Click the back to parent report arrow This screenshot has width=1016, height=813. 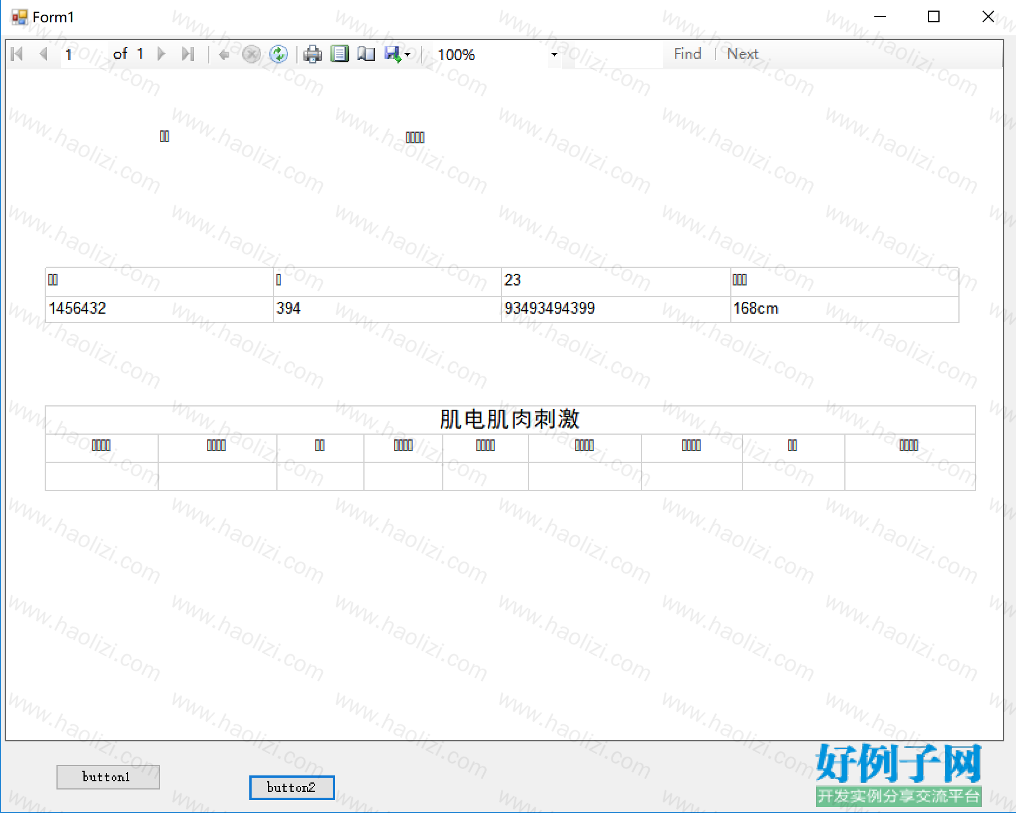tap(224, 55)
